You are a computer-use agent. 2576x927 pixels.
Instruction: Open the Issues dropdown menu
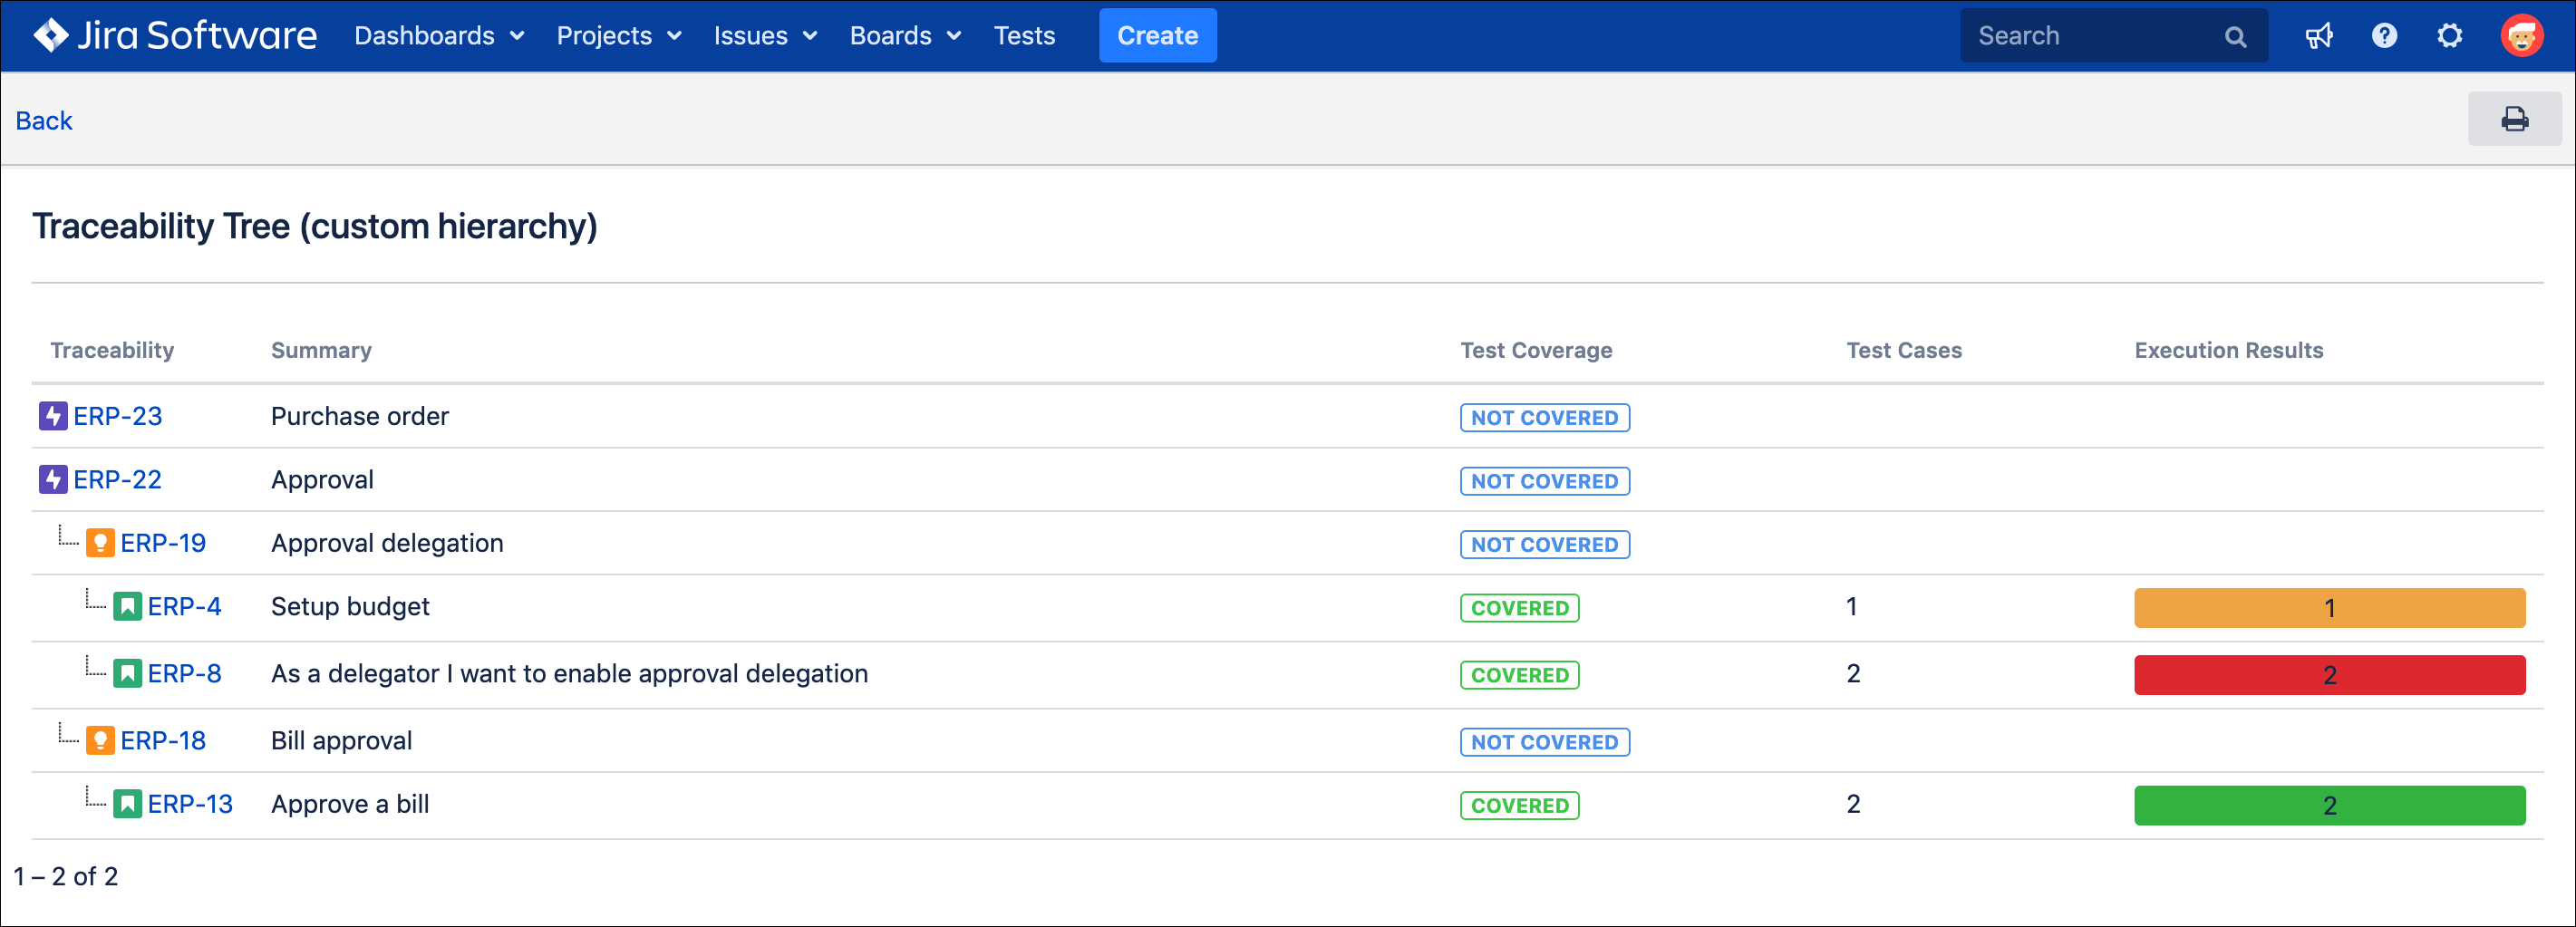[765, 36]
